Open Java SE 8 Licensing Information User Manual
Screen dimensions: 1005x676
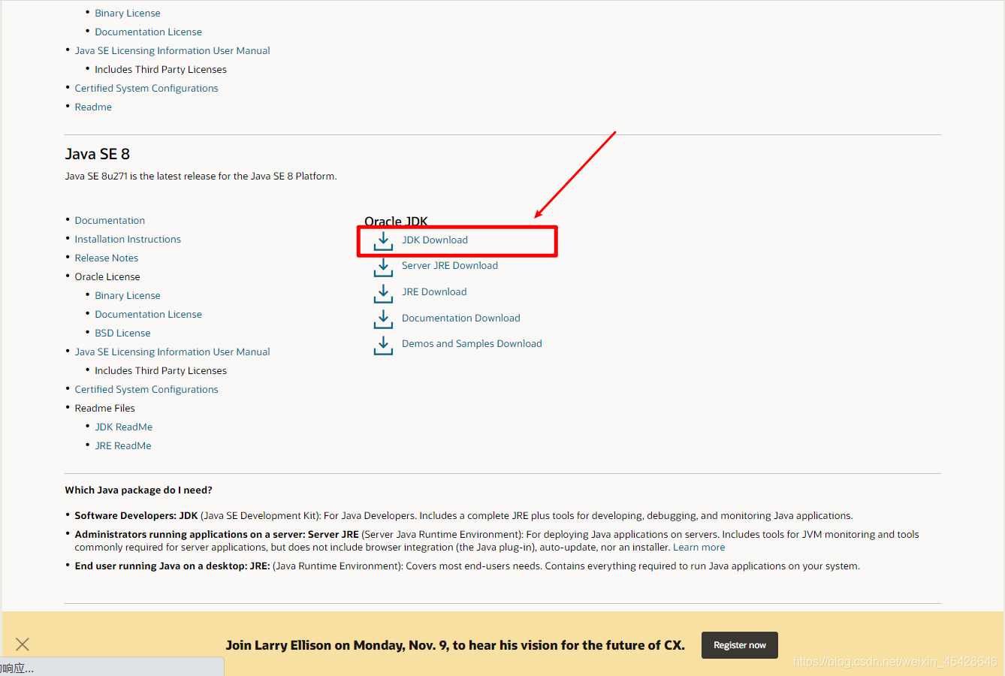pyautogui.click(x=172, y=352)
